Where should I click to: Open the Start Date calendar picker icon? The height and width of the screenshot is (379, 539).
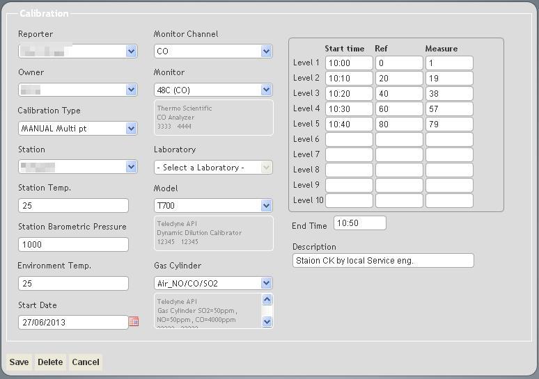134,321
